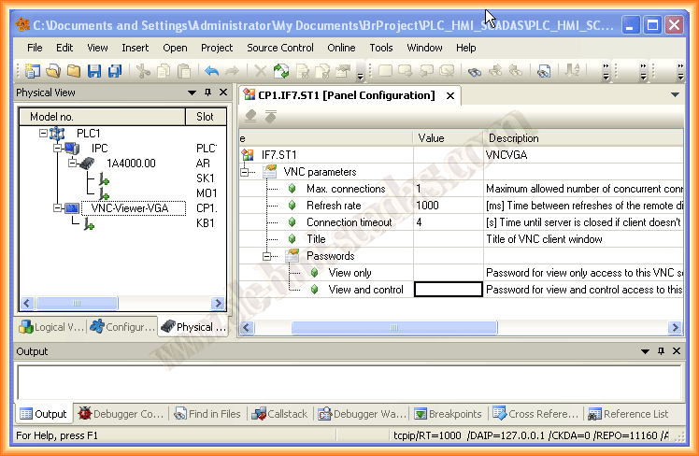Collapse the PLC1 tree node

coord(44,134)
